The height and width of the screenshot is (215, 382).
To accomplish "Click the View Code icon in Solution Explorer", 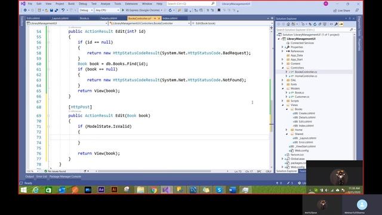I will click(x=331, y=24).
